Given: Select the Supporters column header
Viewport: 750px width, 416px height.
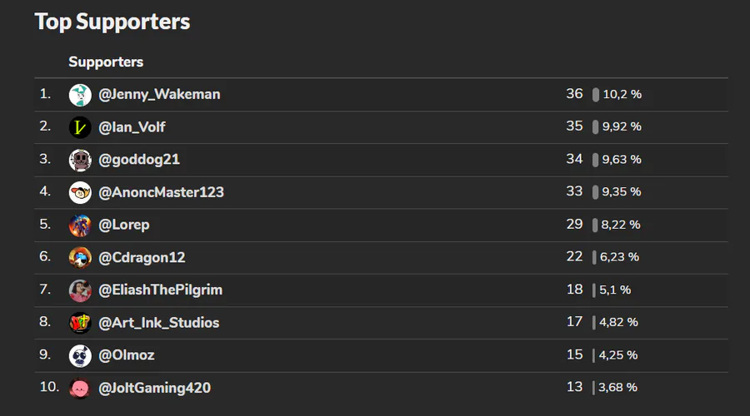Looking at the screenshot, I should point(106,62).
